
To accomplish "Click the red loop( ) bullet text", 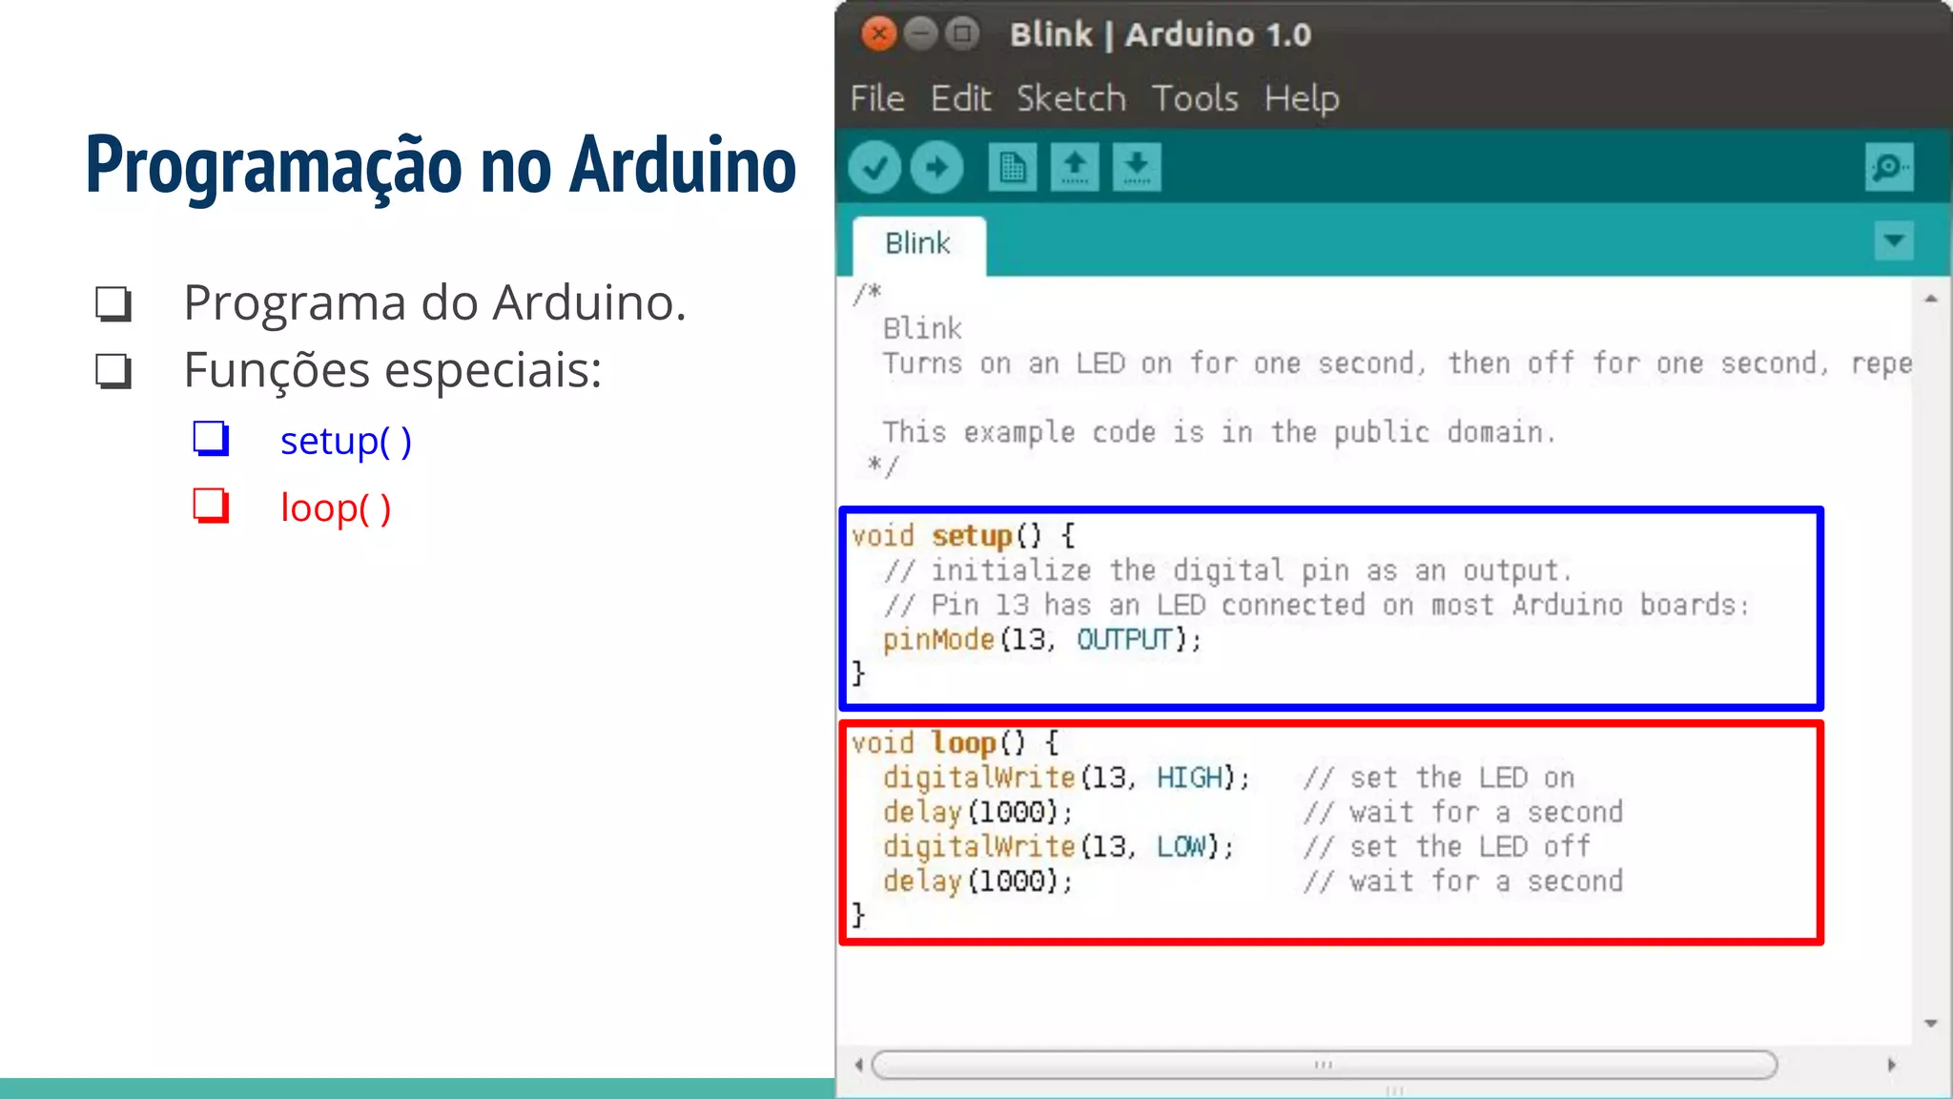I will pos(336,508).
